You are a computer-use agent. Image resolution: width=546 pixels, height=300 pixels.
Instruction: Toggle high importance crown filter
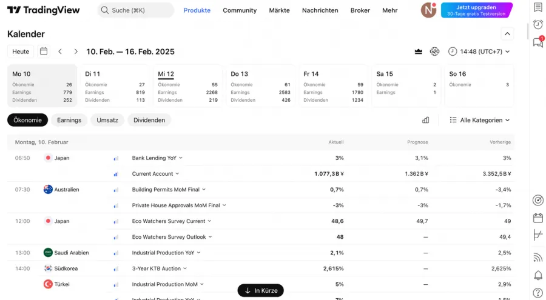click(x=418, y=52)
